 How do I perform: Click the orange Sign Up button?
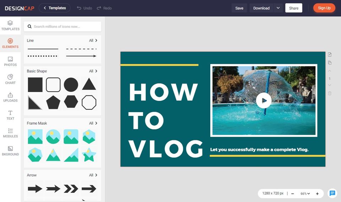324,8
